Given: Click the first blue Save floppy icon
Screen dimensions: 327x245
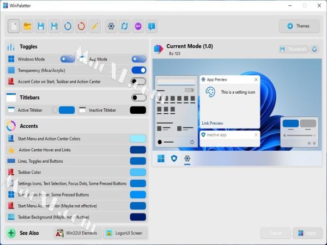Looking at the screenshot, I should tap(41, 26).
